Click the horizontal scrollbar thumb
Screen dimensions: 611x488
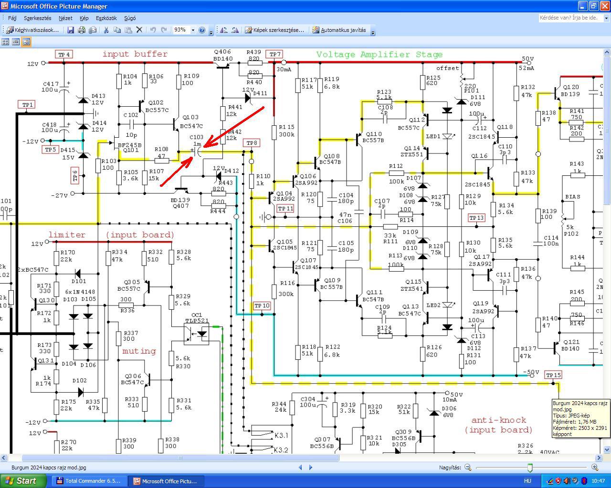[x=180, y=458]
